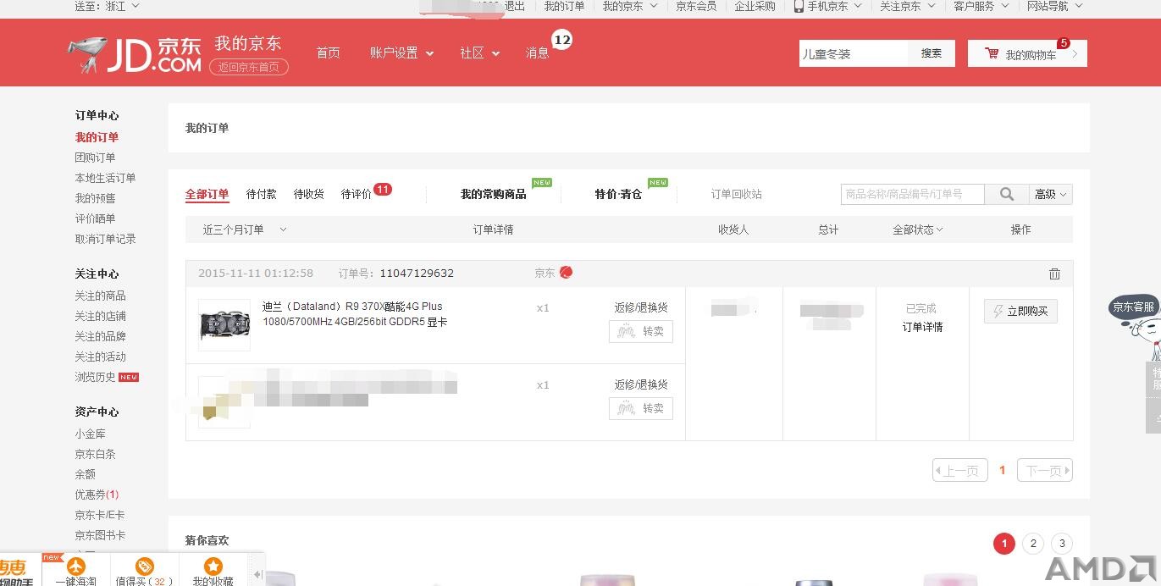Image resolution: width=1161 pixels, height=586 pixels.
Task: Open 订单回收站 tab
Action: pos(737,194)
